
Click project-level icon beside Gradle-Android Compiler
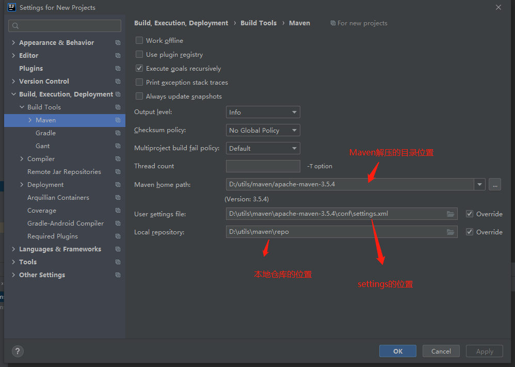tap(118, 224)
